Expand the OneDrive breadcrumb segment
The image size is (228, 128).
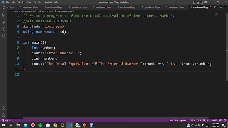[30, 11]
